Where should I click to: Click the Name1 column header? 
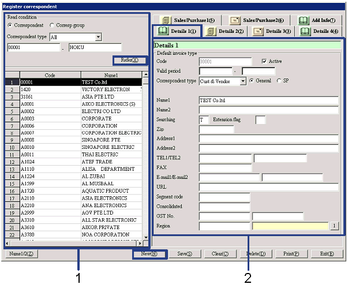[x=111, y=75]
